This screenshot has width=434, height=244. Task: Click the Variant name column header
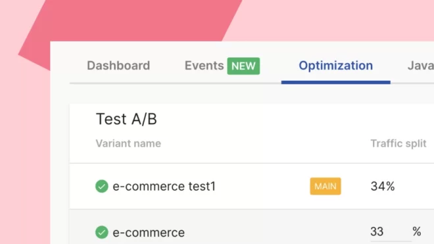(128, 143)
